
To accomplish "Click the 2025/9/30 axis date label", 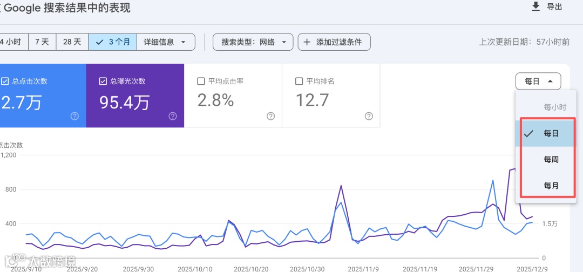I will (138, 269).
